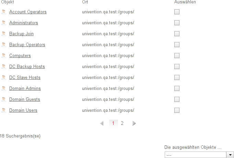Select results page 1
The height and width of the screenshot is (158, 234).
click(113, 123)
